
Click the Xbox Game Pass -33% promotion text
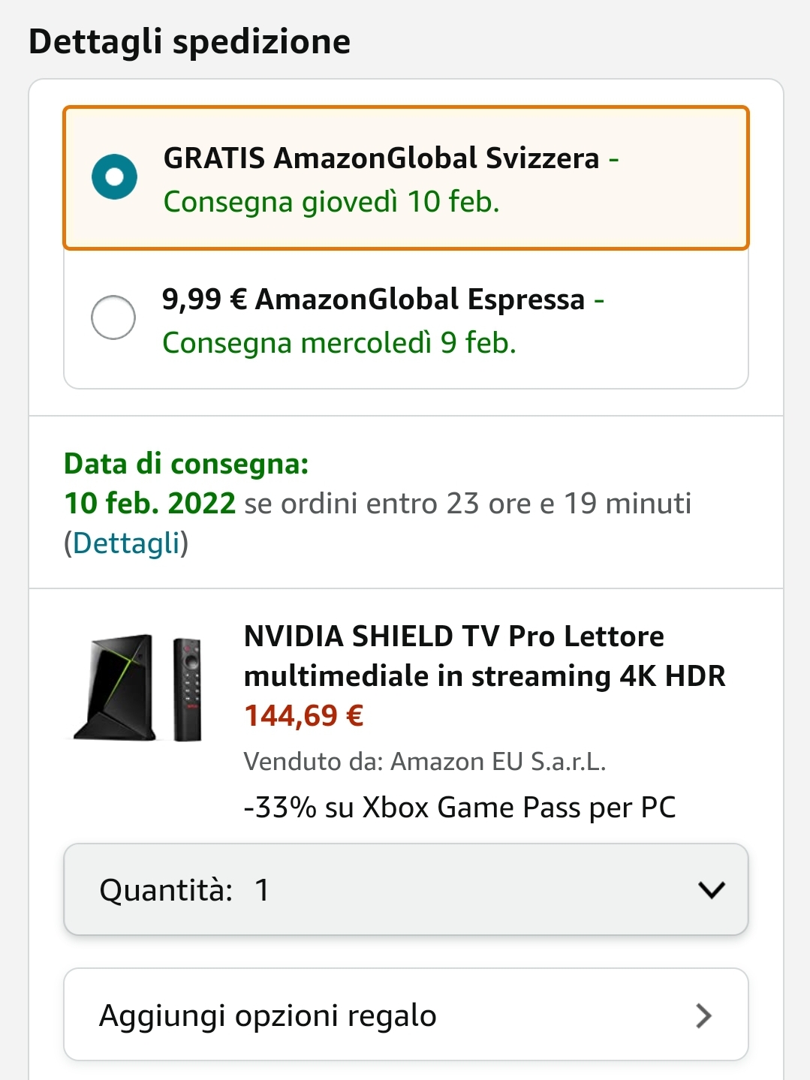[x=459, y=808]
